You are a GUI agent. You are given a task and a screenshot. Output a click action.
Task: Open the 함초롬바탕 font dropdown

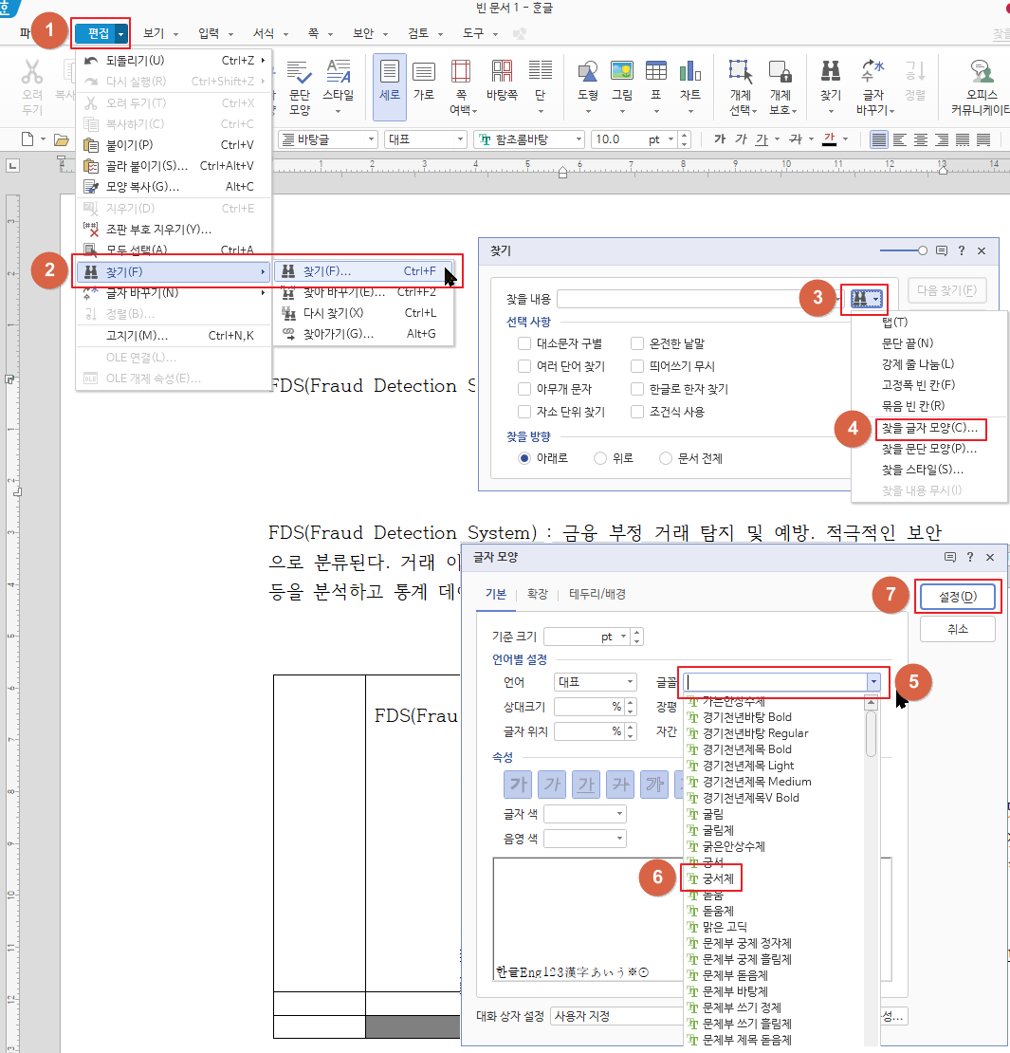point(578,139)
